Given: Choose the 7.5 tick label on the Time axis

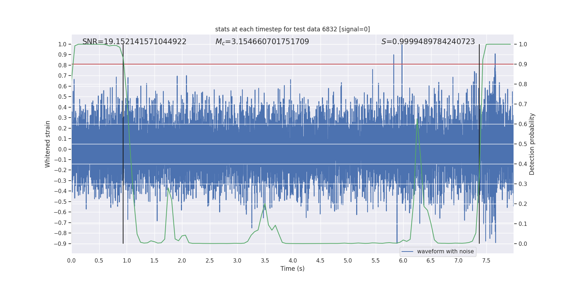Looking at the screenshot, I should pos(486,260).
